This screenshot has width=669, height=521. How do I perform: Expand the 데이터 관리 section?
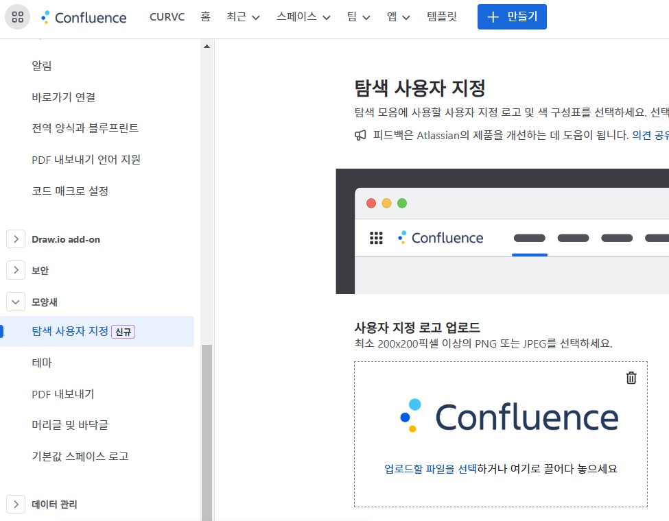[x=16, y=505]
